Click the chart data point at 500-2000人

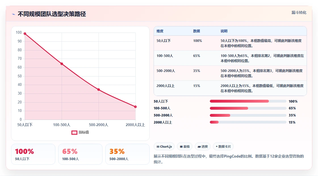99,90
